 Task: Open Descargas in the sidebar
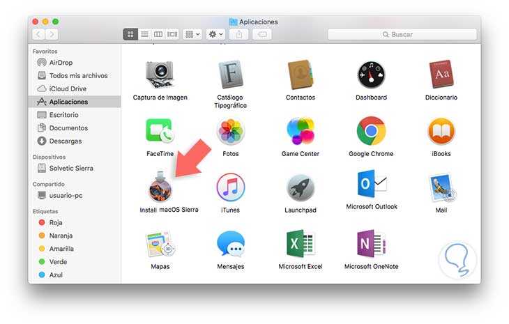point(75,141)
